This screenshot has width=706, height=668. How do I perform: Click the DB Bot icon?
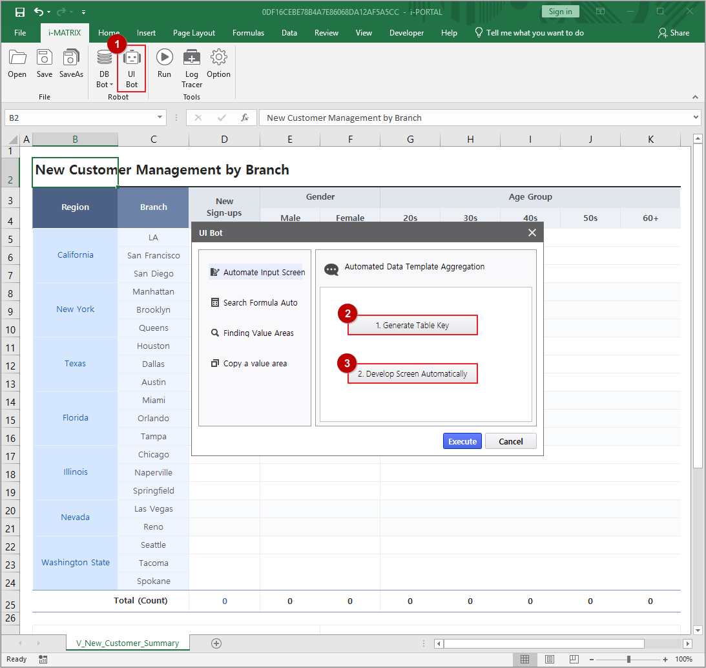pyautogui.click(x=104, y=68)
